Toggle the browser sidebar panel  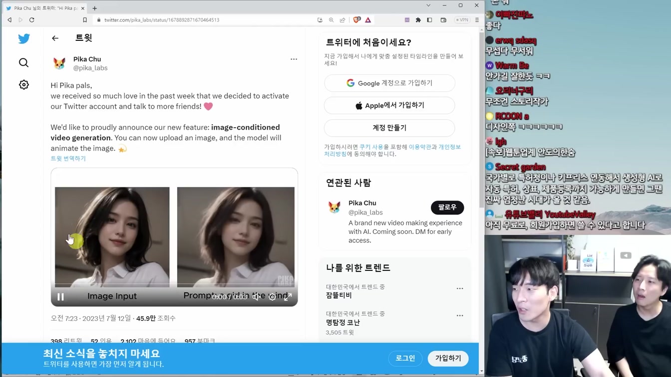point(429,20)
